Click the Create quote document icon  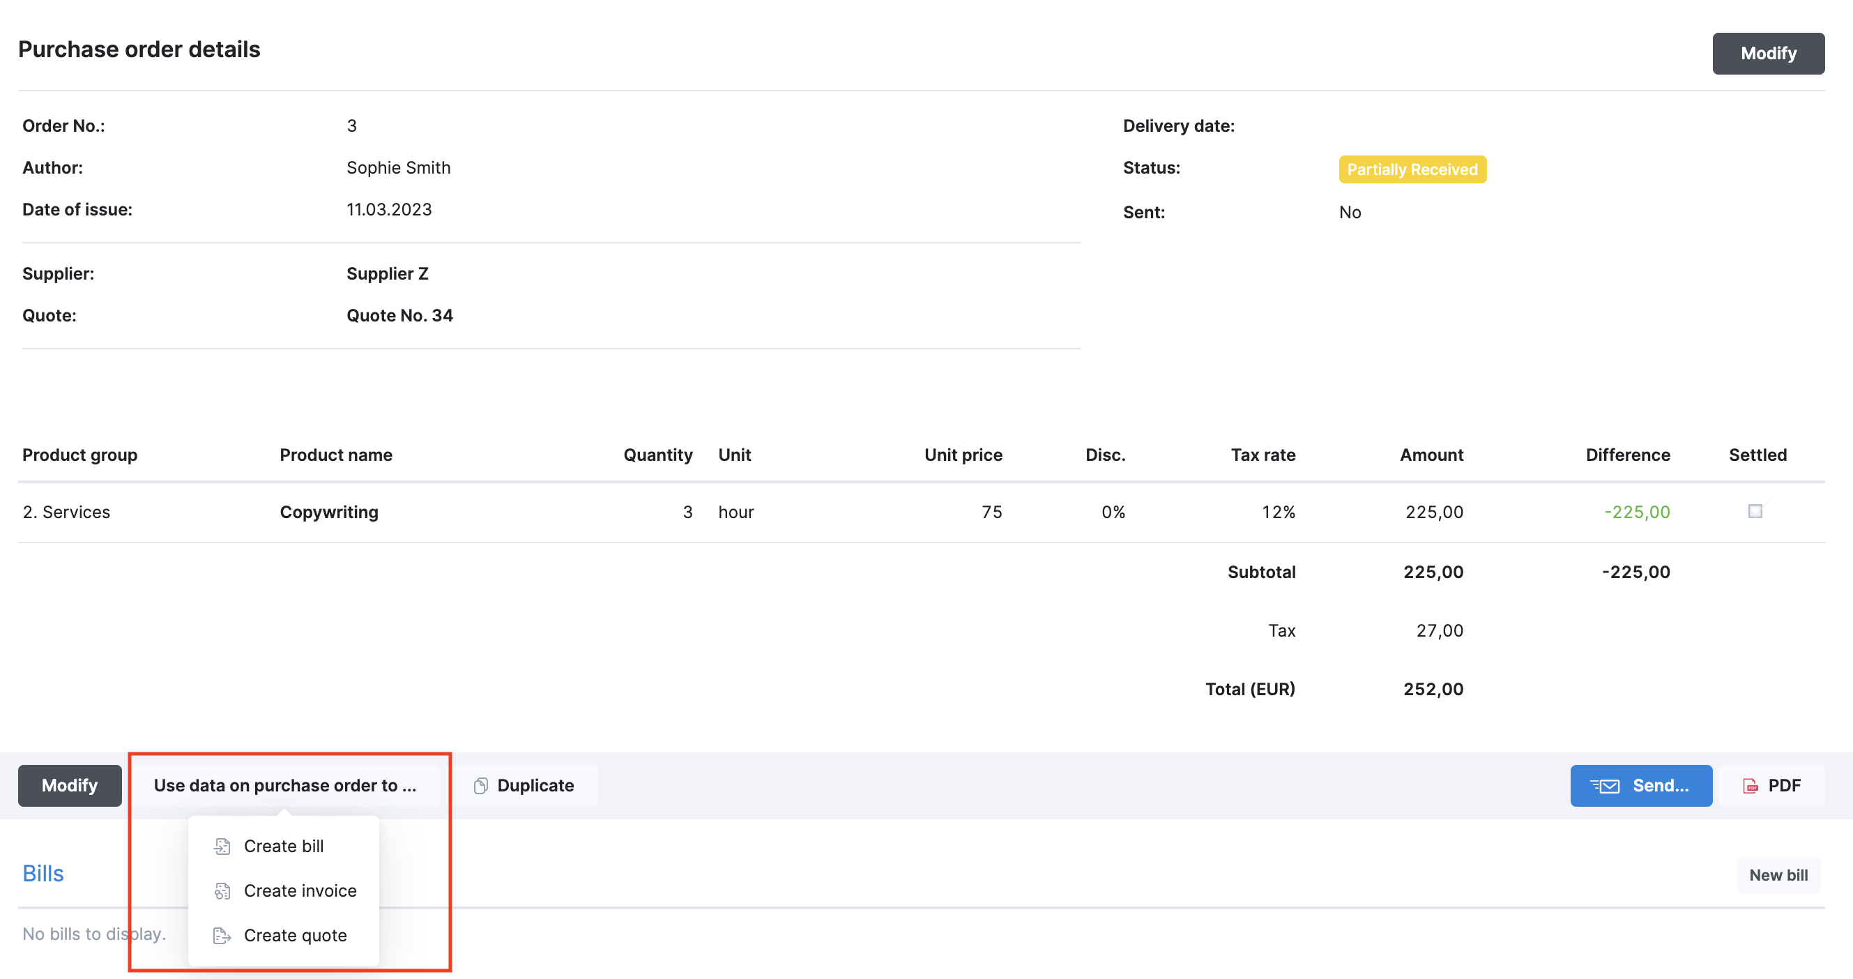click(222, 936)
